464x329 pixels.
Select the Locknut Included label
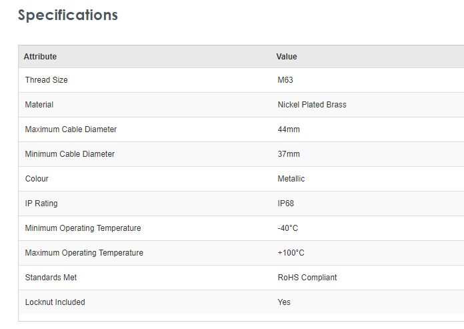pyautogui.click(x=55, y=302)
